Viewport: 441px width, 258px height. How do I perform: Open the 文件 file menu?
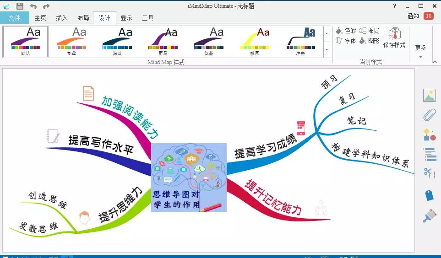point(14,18)
